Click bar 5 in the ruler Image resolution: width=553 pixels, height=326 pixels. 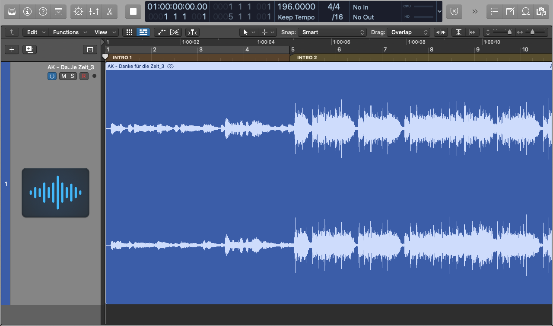point(293,50)
